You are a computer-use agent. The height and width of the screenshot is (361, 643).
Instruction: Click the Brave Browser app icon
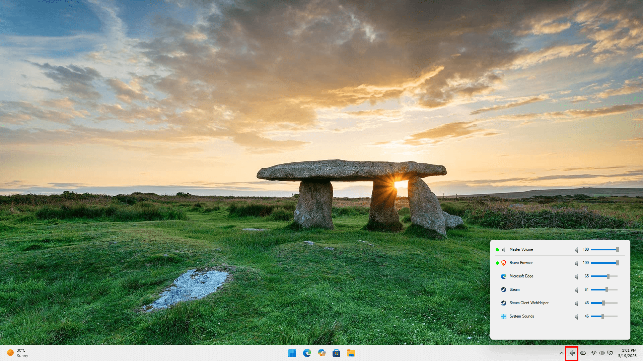pos(503,263)
